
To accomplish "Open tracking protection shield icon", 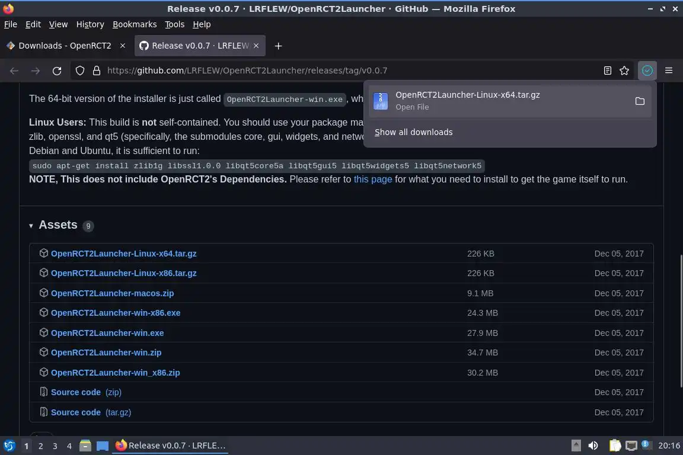I will point(79,71).
